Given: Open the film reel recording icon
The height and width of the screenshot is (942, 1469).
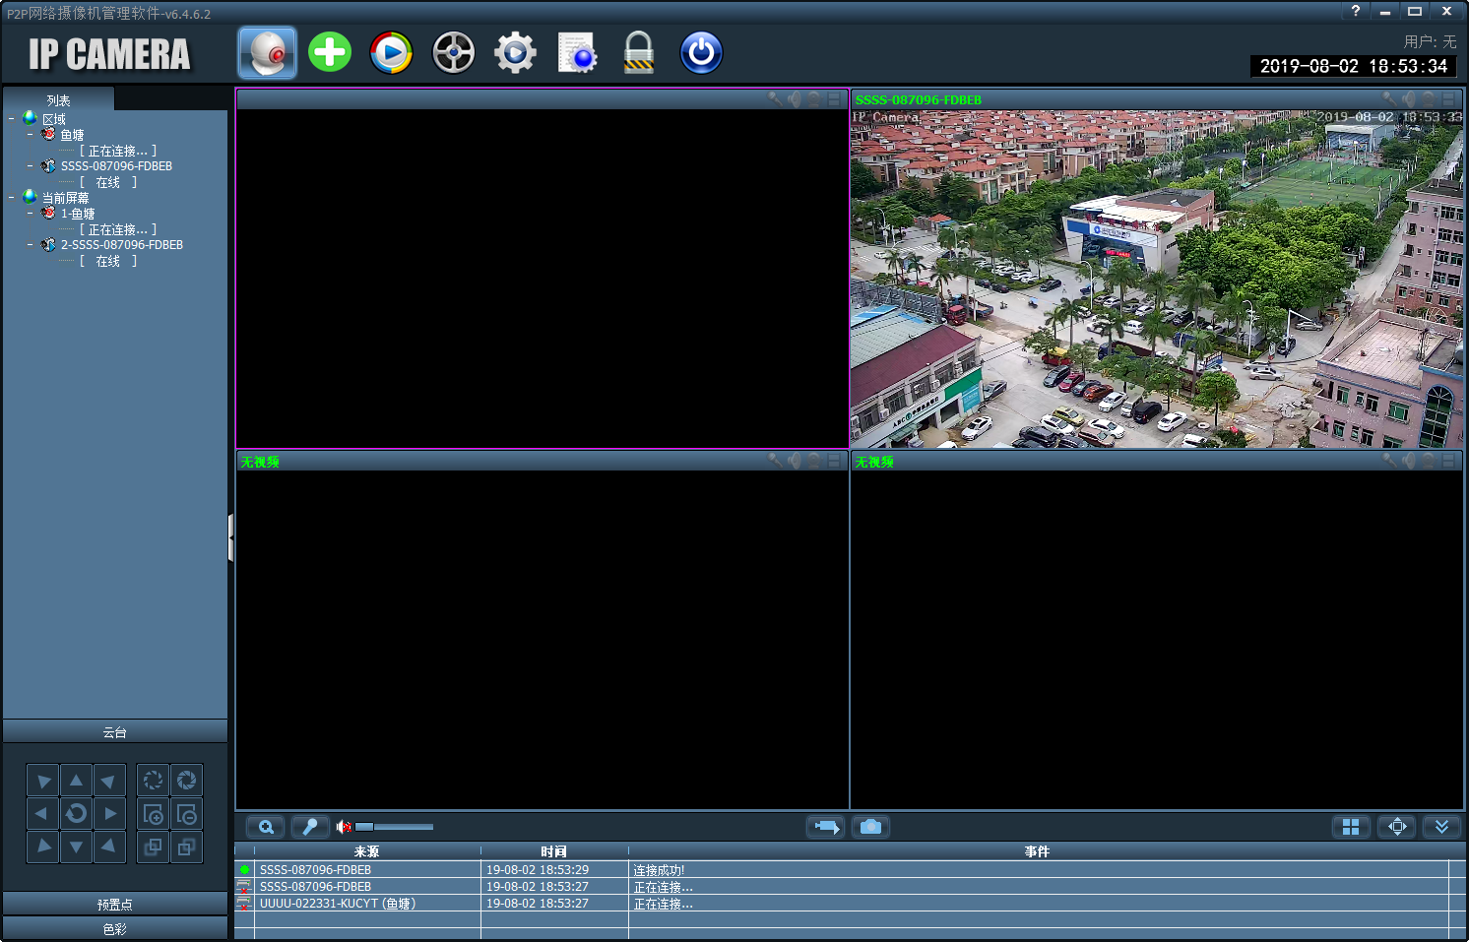Looking at the screenshot, I should [453, 52].
